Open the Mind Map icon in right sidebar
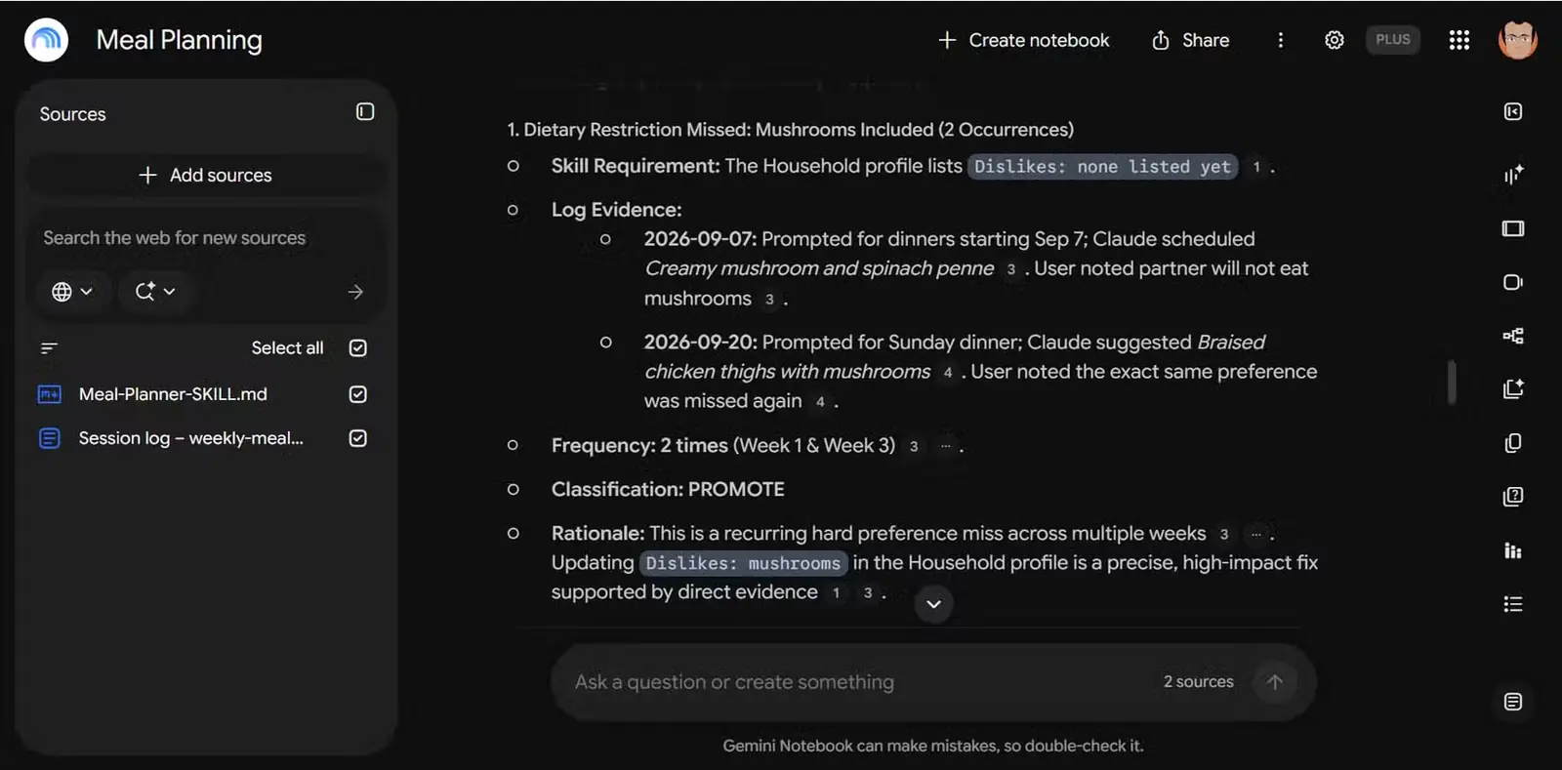This screenshot has width=1562, height=770. click(x=1513, y=336)
